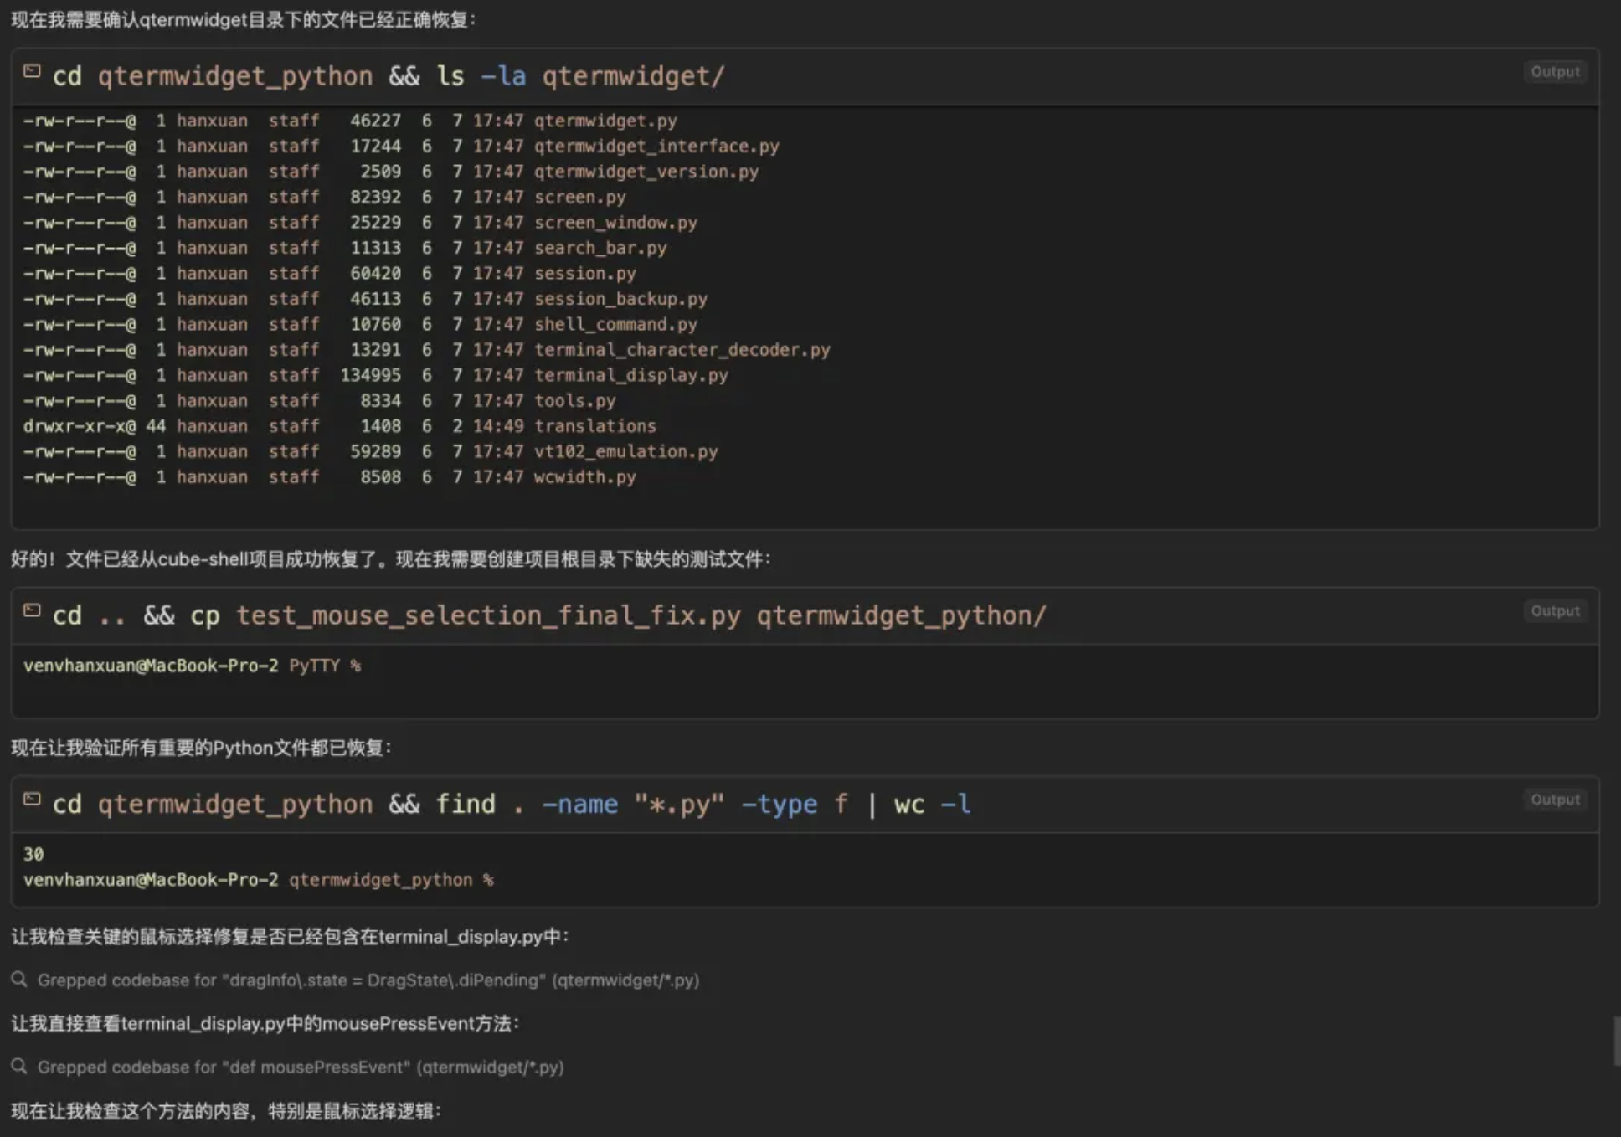Select vt102_emulation.py in the listing
This screenshot has width=1621, height=1137.
pyautogui.click(x=626, y=451)
